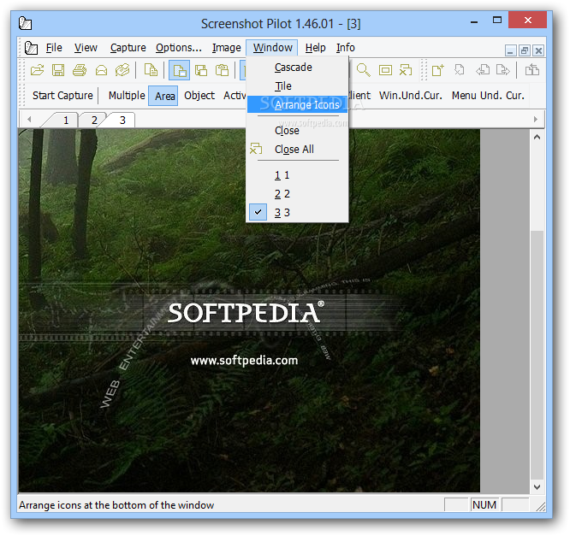Switch to document tab 2

(92, 121)
